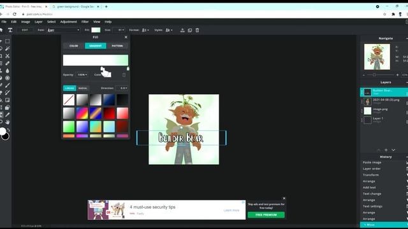
Task: Switch to the Pattern fill tab
Action: [x=117, y=46]
